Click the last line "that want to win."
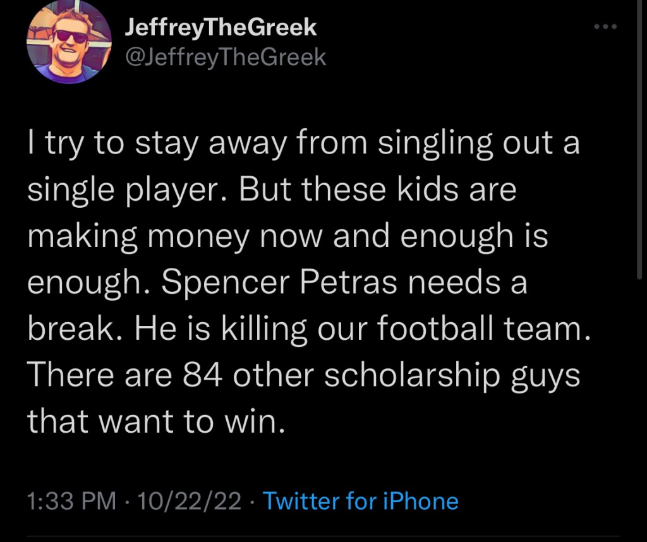This screenshot has width=647, height=542. [152, 421]
